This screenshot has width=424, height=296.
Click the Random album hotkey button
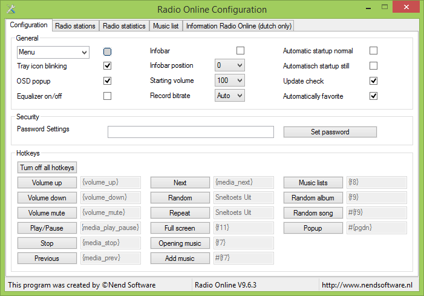313,198
